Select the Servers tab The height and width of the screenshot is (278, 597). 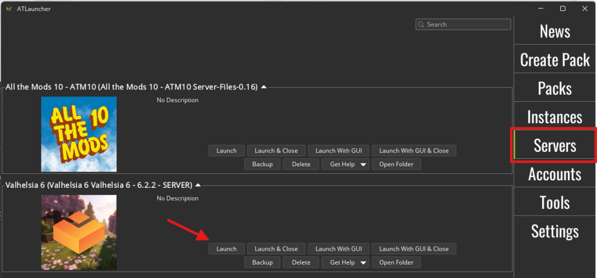click(x=554, y=145)
